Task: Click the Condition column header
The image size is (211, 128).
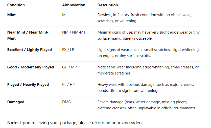Action: pyautogui.click(x=16, y=5)
